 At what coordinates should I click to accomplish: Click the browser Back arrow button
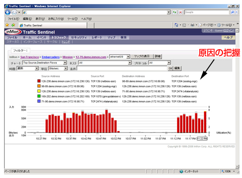coord(8,12)
